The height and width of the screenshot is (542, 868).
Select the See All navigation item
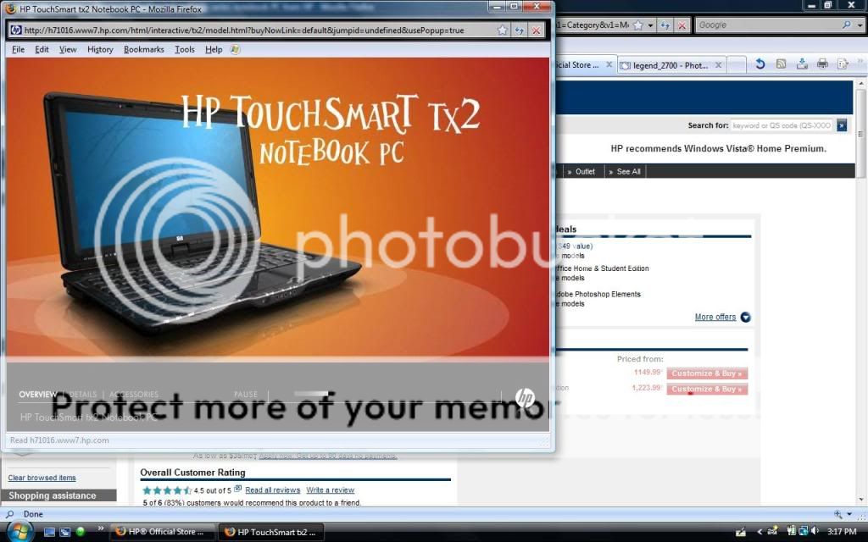point(628,171)
